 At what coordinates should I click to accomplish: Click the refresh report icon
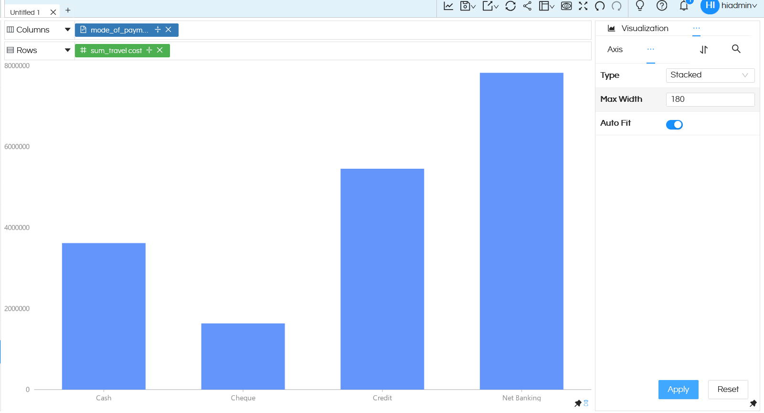click(510, 6)
